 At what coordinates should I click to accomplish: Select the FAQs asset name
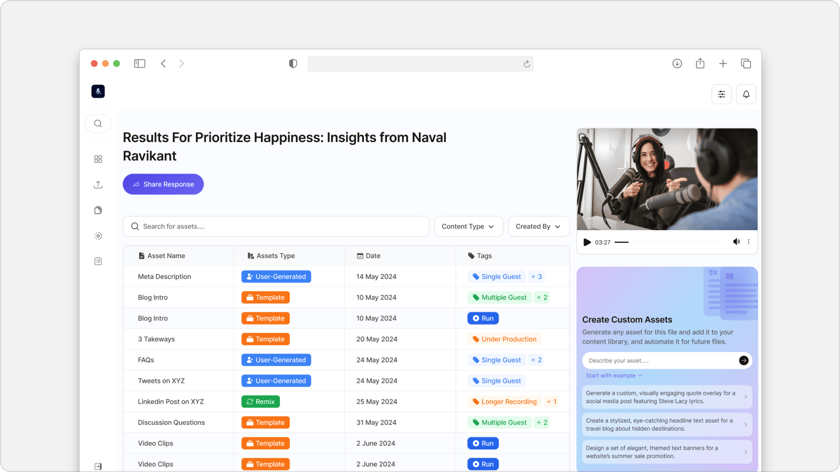146,360
